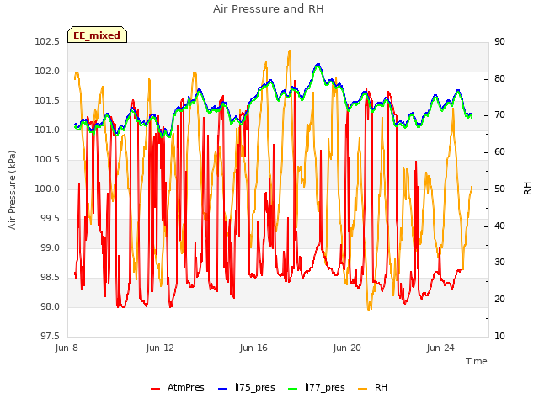The height and width of the screenshot is (404, 539).
Task: Click the 50 RH axis value
Action: pos(499,189)
